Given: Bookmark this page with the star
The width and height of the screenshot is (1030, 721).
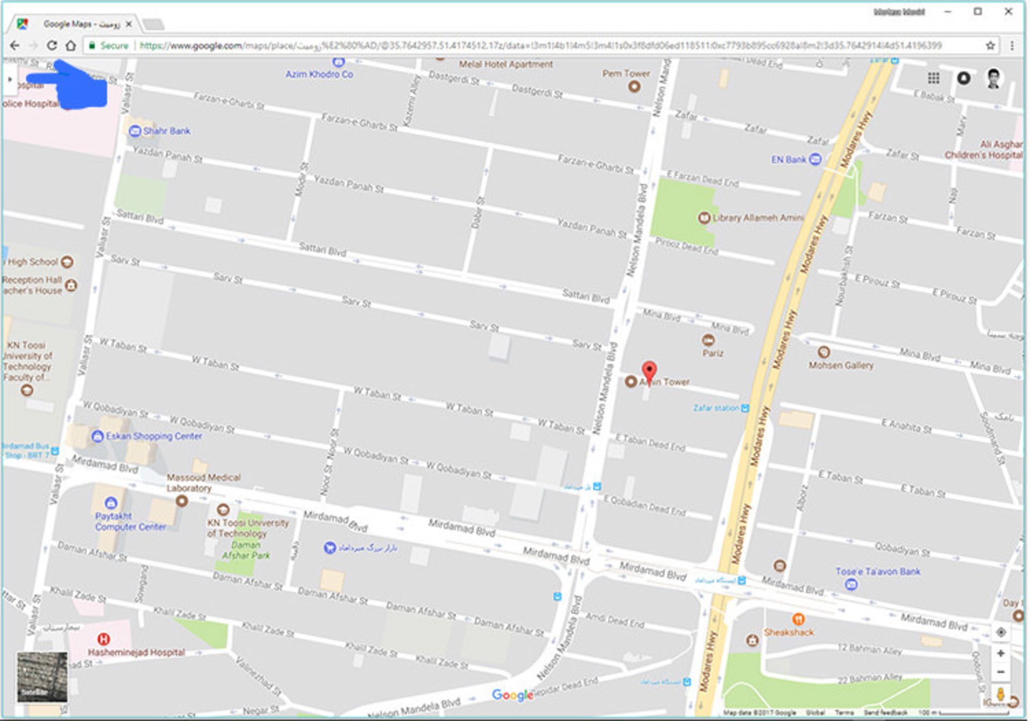Looking at the screenshot, I should point(990,46).
